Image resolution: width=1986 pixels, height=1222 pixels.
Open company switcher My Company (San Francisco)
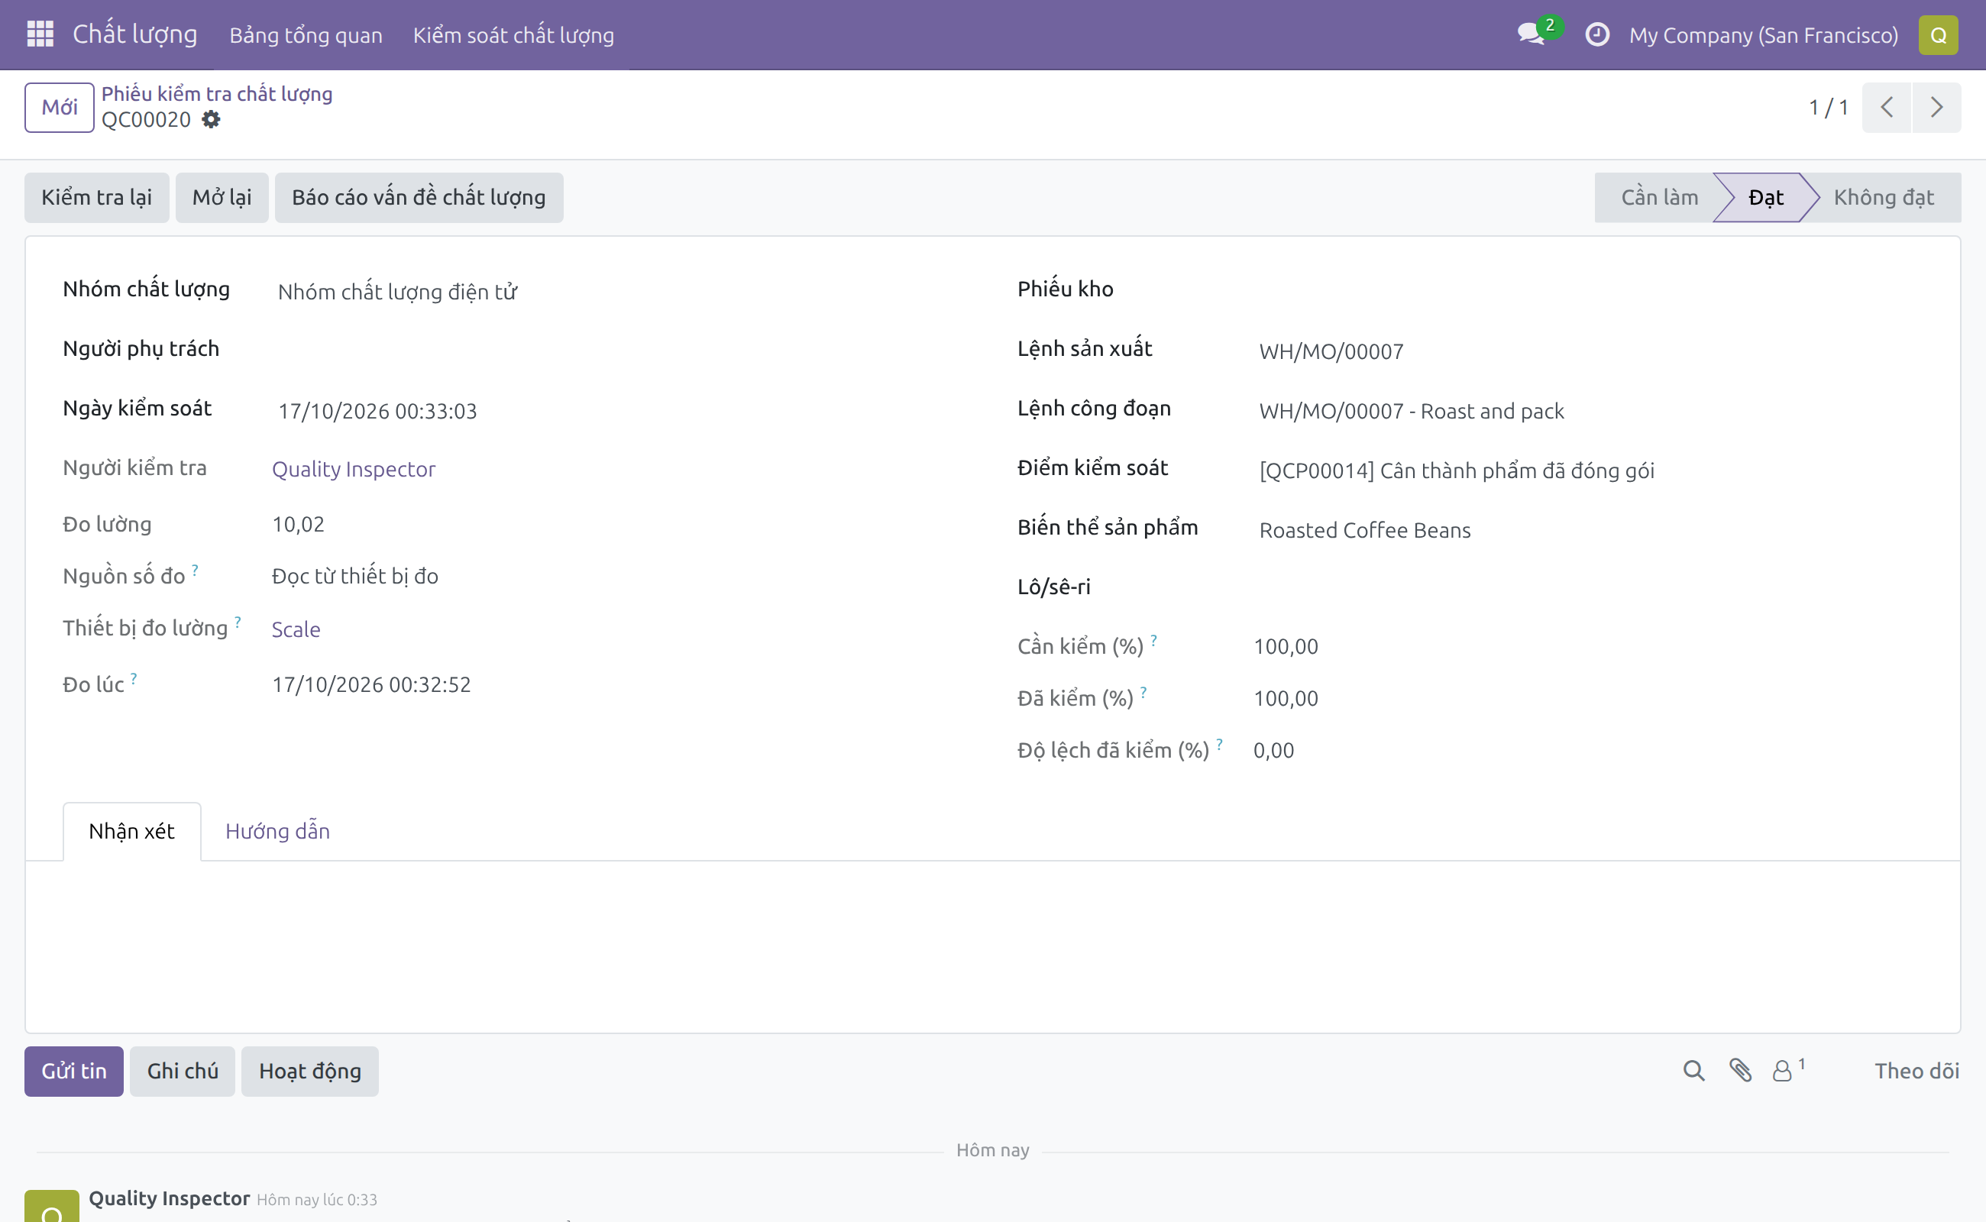(x=1764, y=36)
